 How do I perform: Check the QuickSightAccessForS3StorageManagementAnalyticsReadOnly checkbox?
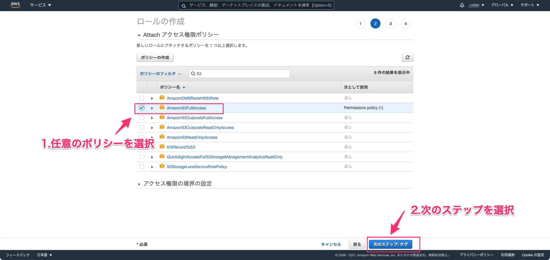click(x=142, y=157)
